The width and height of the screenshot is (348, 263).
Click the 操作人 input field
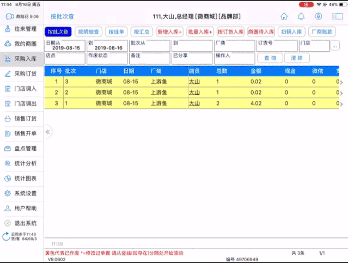[235, 58]
